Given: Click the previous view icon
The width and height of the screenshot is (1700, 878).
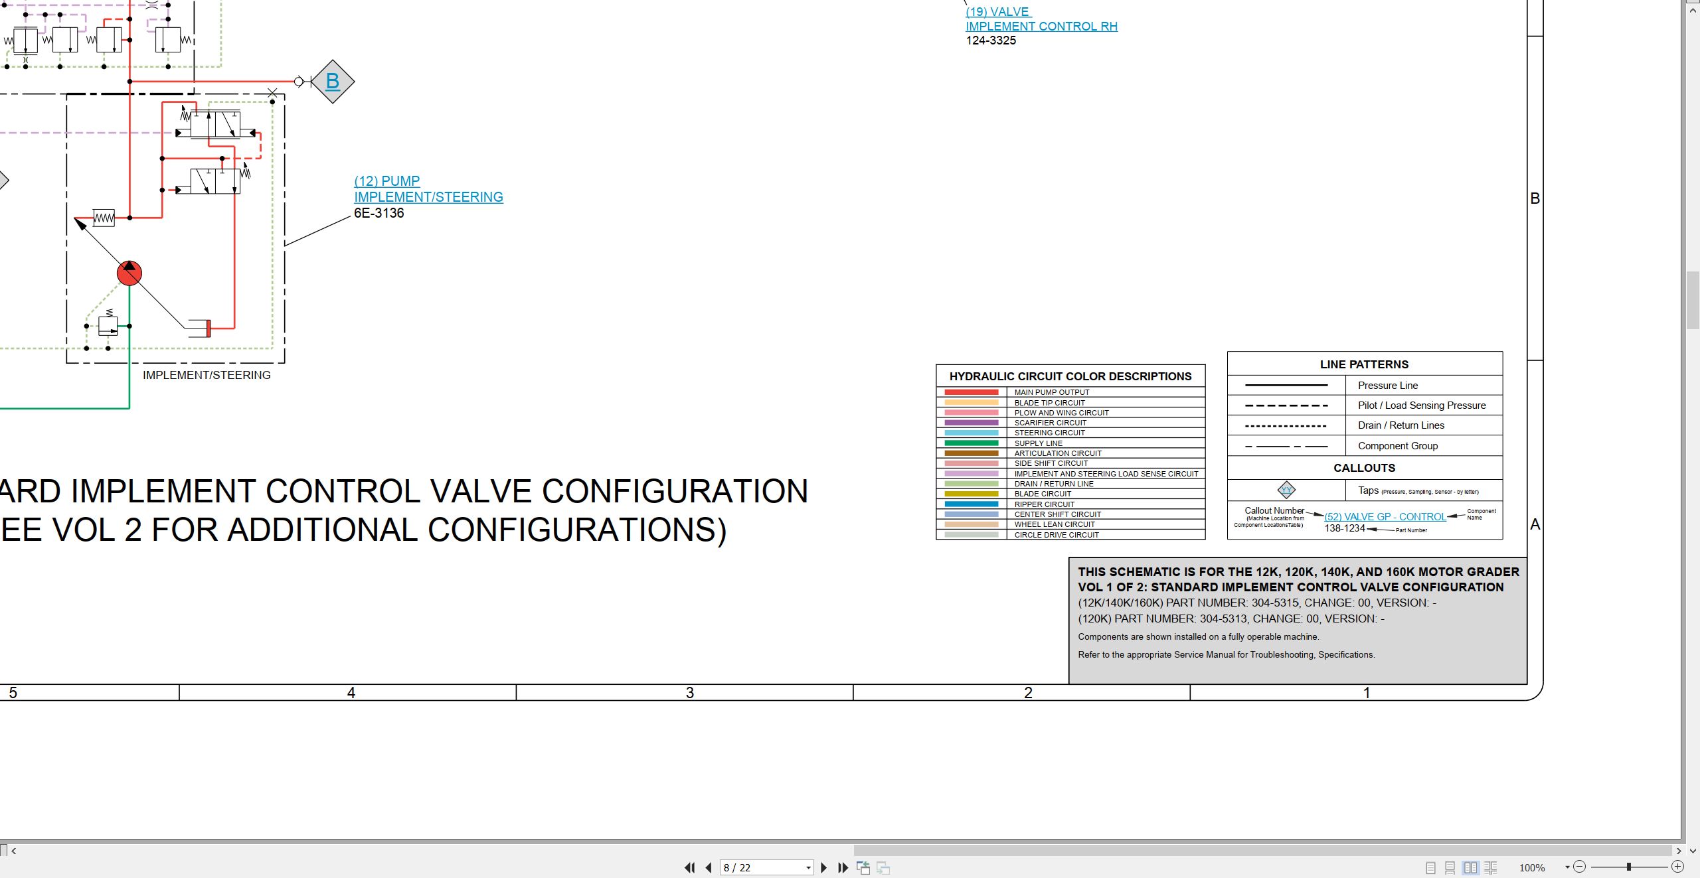Looking at the screenshot, I should (x=863, y=867).
